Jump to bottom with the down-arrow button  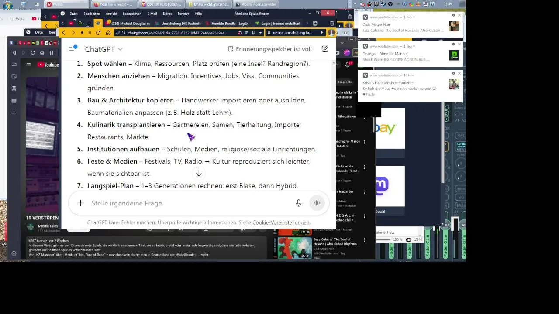point(199,174)
